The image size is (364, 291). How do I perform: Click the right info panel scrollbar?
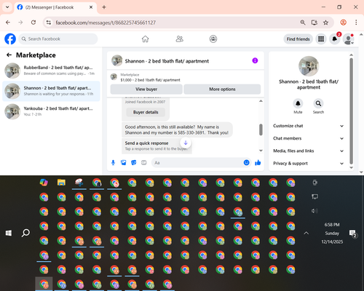(x=351, y=111)
